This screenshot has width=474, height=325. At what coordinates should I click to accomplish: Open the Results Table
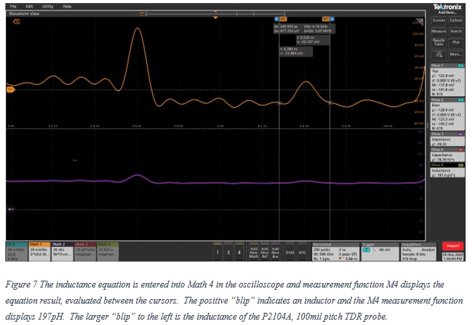click(439, 42)
